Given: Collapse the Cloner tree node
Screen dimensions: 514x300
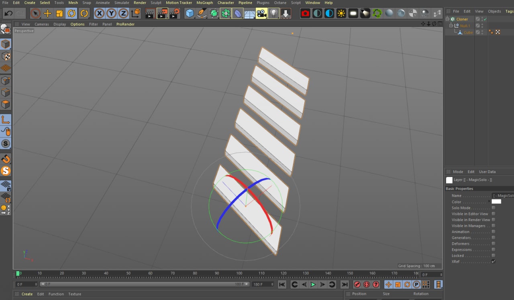Looking at the screenshot, I should pos(448,19).
